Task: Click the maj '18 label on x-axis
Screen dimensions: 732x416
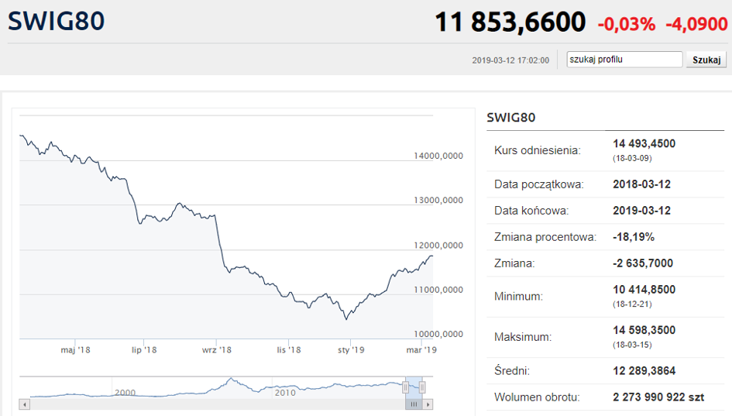Action: coord(76,350)
